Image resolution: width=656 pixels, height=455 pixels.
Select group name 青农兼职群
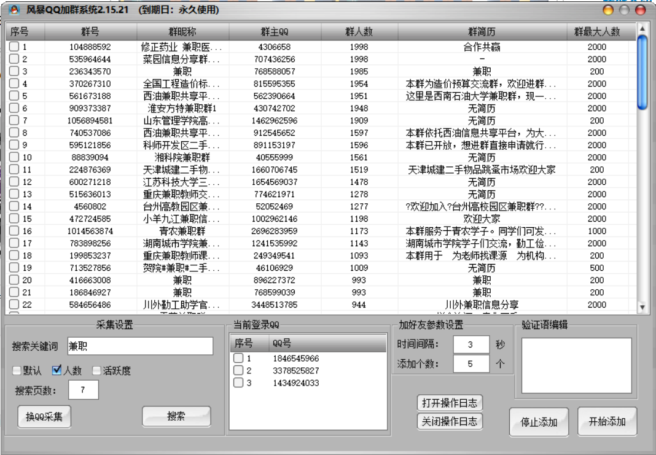click(x=182, y=231)
